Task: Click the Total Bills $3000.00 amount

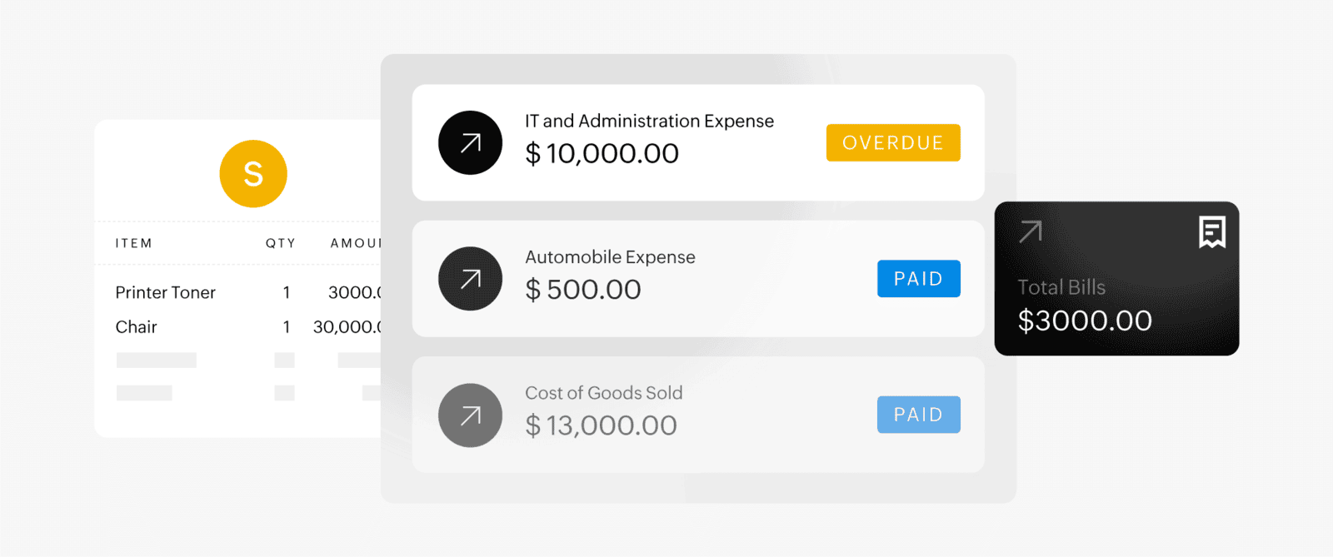Action: pos(1085,321)
